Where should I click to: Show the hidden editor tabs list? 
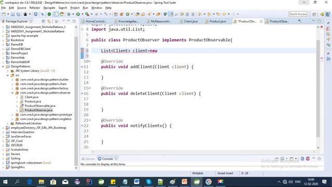(x=300, y=21)
